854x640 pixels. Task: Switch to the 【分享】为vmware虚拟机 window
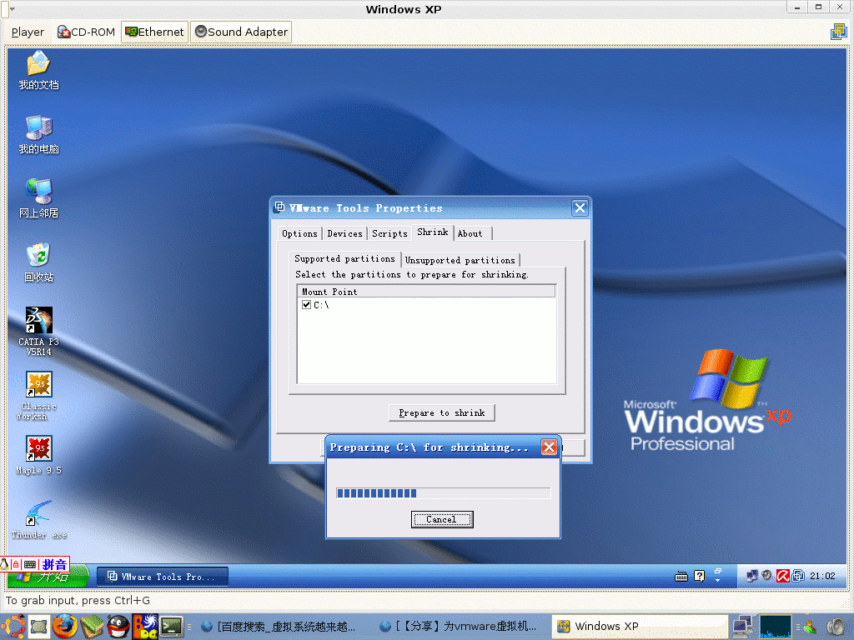[x=458, y=627]
